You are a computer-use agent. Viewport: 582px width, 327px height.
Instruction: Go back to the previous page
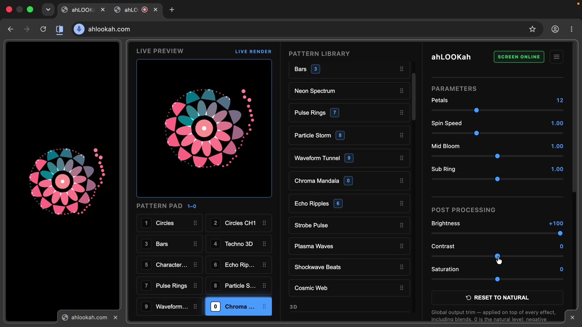pos(10,29)
